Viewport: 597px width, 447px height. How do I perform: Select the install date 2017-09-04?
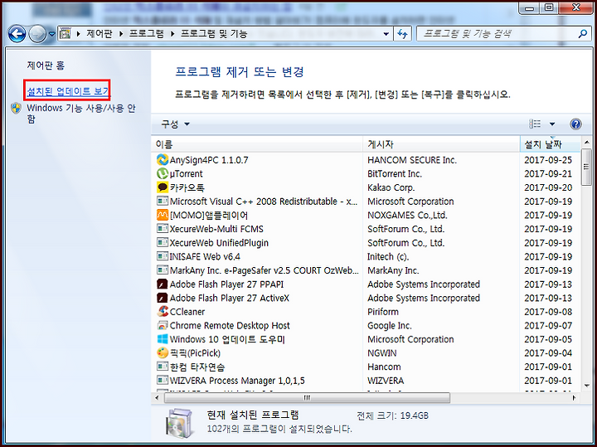[548, 353]
